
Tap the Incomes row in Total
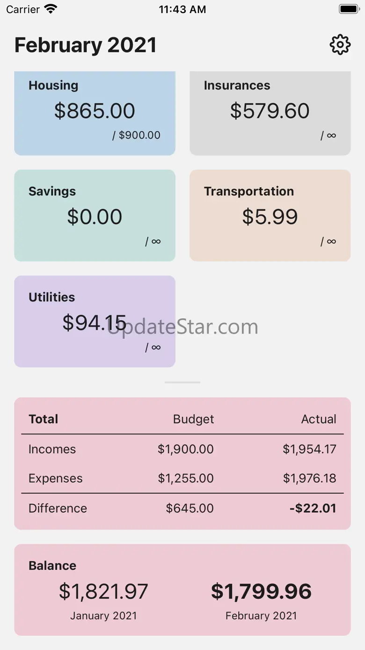[182, 449]
